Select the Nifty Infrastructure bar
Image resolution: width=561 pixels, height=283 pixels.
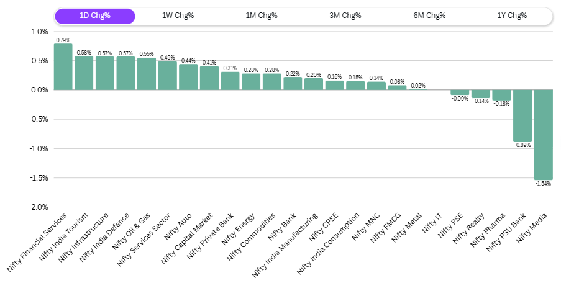tap(105, 73)
